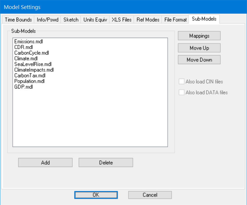Click the Move Down button
This screenshot has height=205, width=247.
(x=199, y=60)
